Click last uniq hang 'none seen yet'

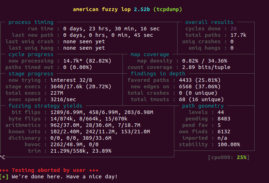coord(84,48)
